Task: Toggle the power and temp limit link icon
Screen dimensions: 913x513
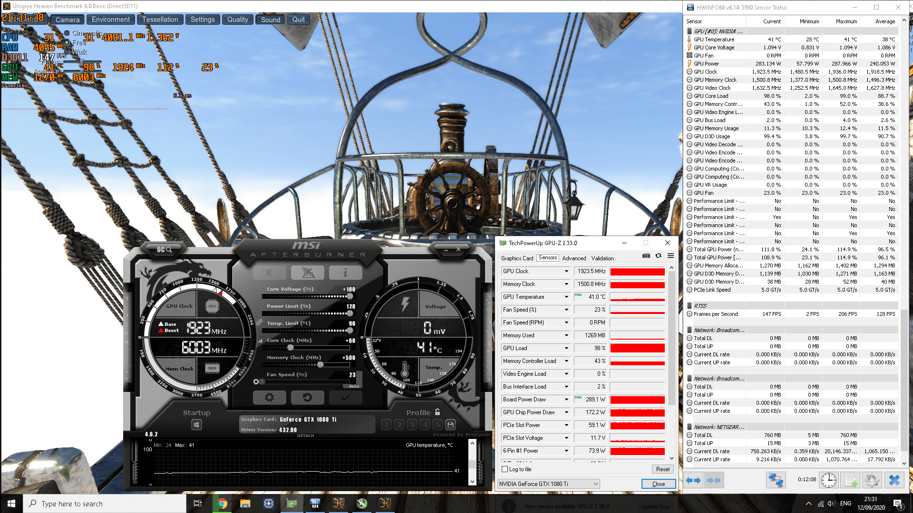Action: point(260,323)
